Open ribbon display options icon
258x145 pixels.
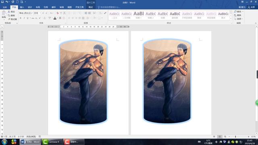pyautogui.click(x=242, y=2)
